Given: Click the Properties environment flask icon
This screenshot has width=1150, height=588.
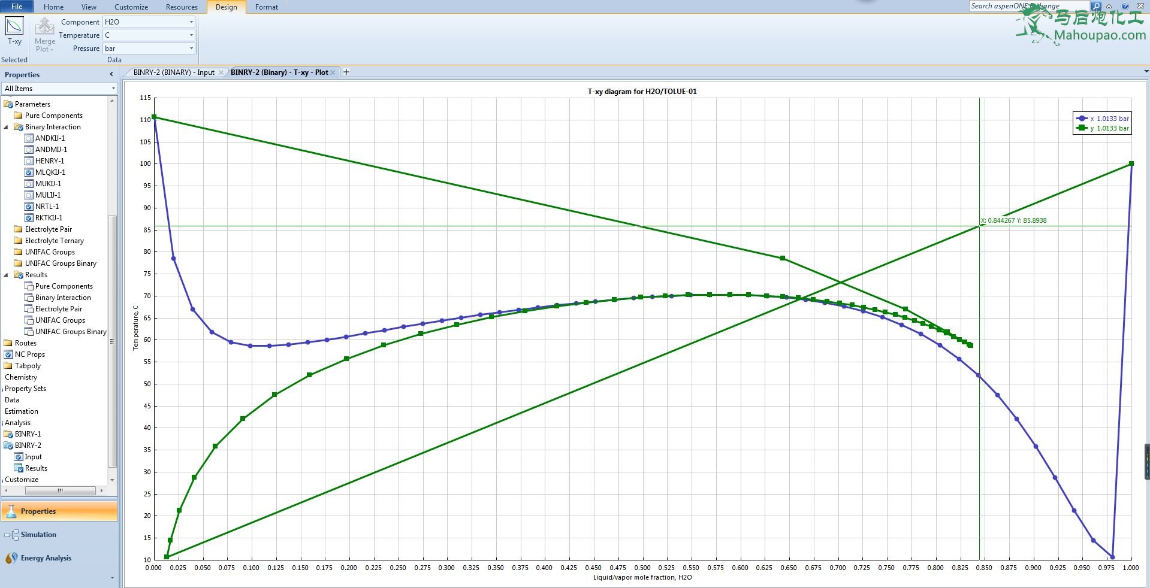Looking at the screenshot, I should pos(11,511).
